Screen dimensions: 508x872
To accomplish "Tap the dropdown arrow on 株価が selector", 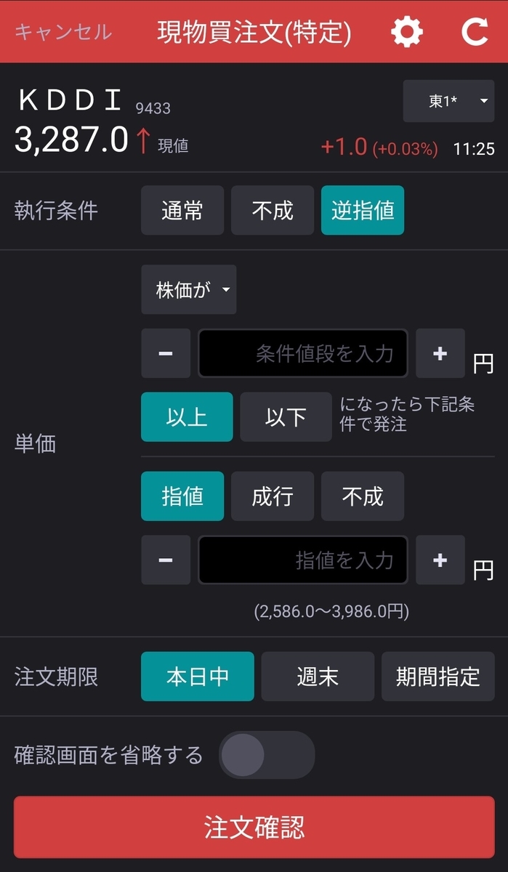I will 227,289.
